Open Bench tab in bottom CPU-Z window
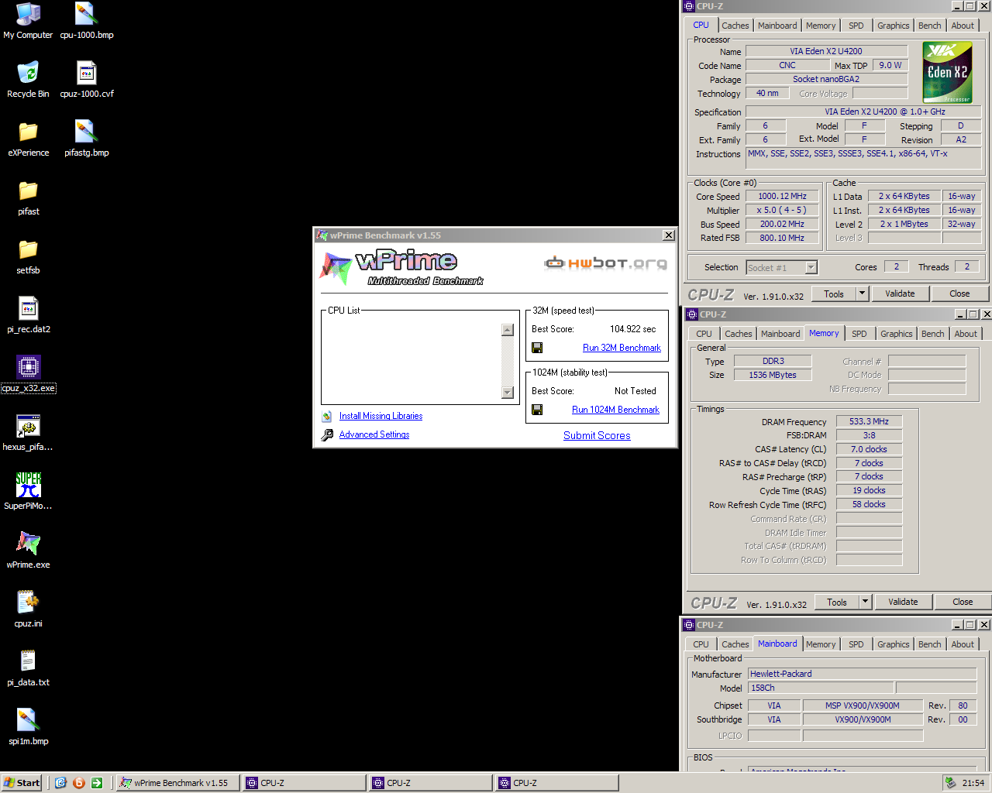 [929, 644]
